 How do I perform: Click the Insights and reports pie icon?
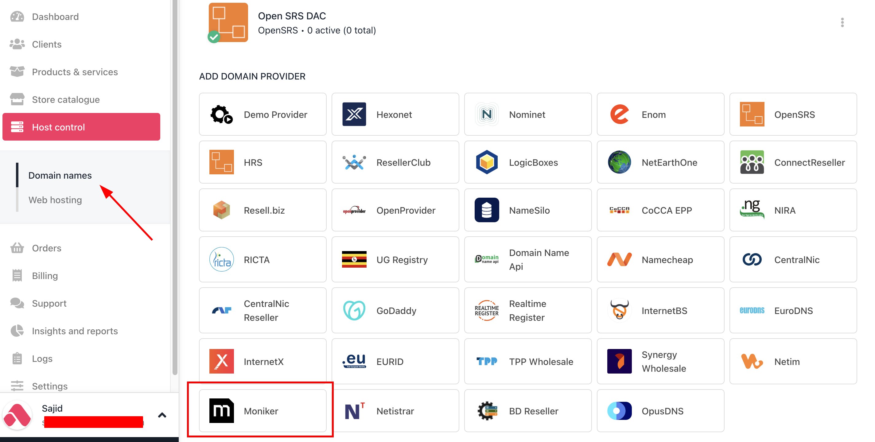click(17, 331)
